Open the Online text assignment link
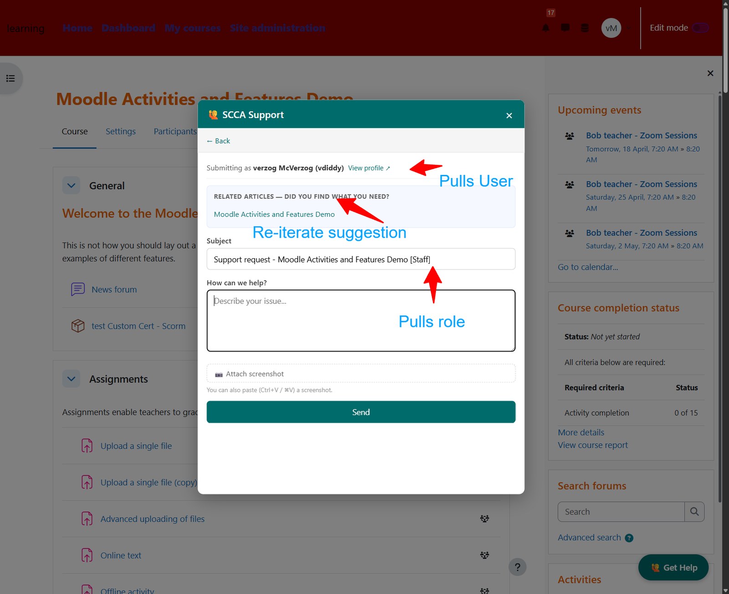Image resolution: width=729 pixels, height=594 pixels. [x=121, y=555]
